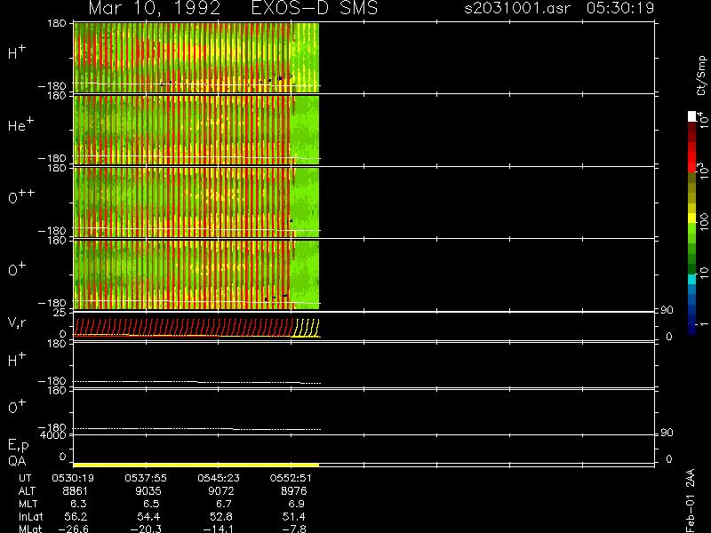Click the 'UT' row label
Image resolution: width=711 pixels, height=533 pixels.
25,478
